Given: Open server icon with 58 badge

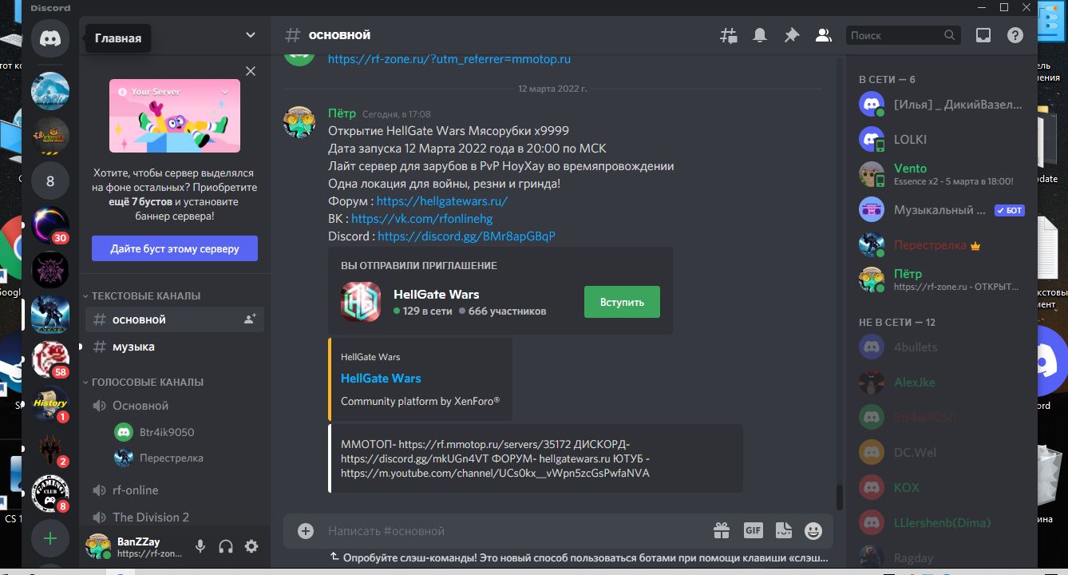Looking at the screenshot, I should click(50, 359).
